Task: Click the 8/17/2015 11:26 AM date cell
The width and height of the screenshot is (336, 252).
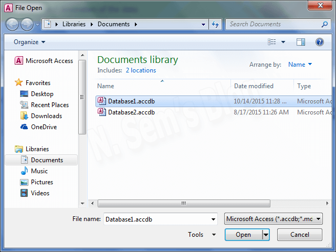Action: [x=261, y=112]
